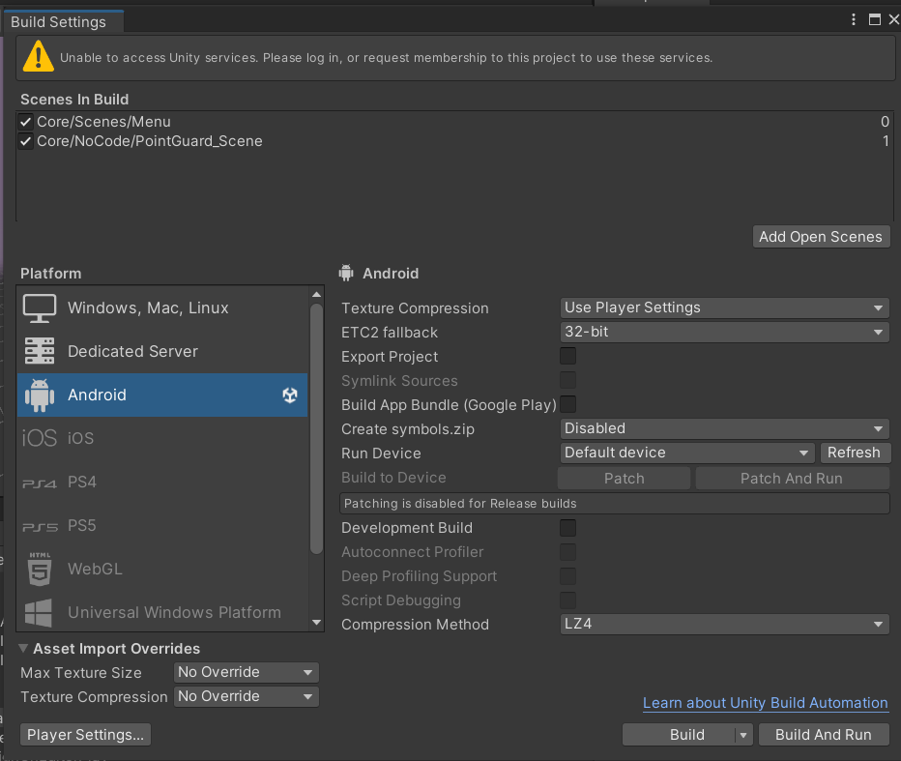Expand the Compression Method LZ4 dropdown

click(724, 624)
